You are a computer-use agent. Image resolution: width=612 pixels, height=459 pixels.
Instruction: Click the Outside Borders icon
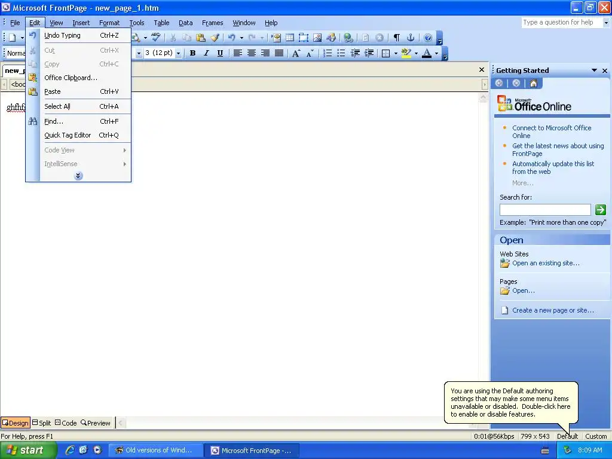coord(385,53)
